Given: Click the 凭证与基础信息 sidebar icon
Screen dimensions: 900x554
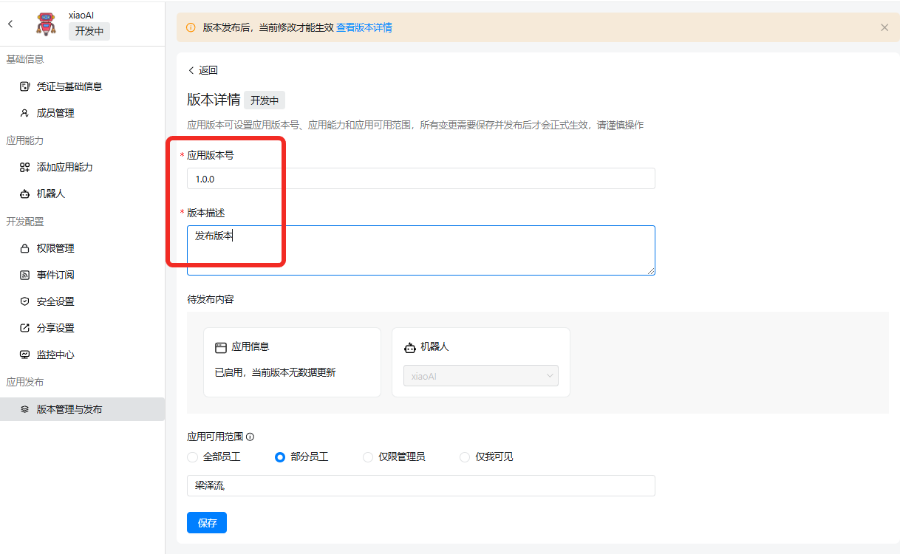Looking at the screenshot, I should coord(24,86).
